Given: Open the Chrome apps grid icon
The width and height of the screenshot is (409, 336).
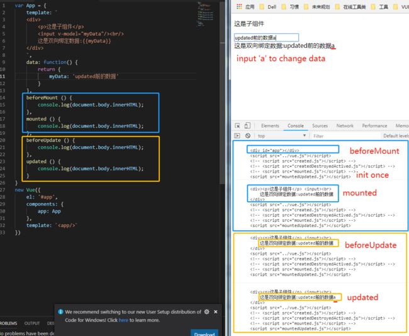Looking at the screenshot, I should pos(239,7).
